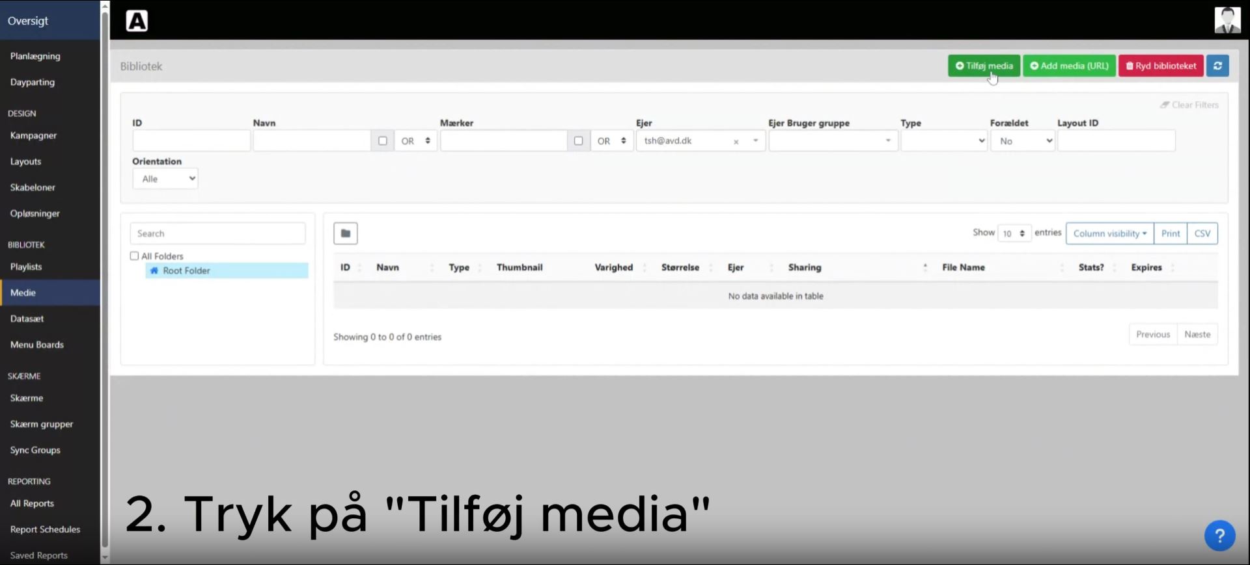1250x565 pixels.
Task: Enable the checkbox beside the Mærker field
Action: click(578, 141)
